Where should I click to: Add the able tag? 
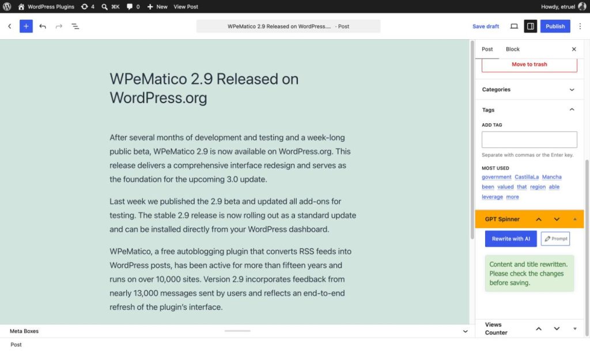pyautogui.click(x=554, y=187)
